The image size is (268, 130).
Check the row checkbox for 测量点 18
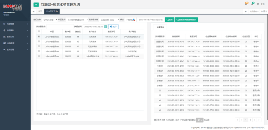39,51
